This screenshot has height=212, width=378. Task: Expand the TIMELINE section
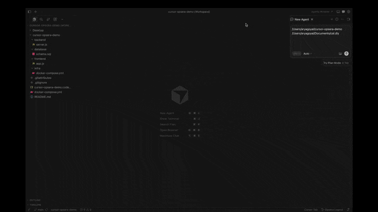pos(35,205)
